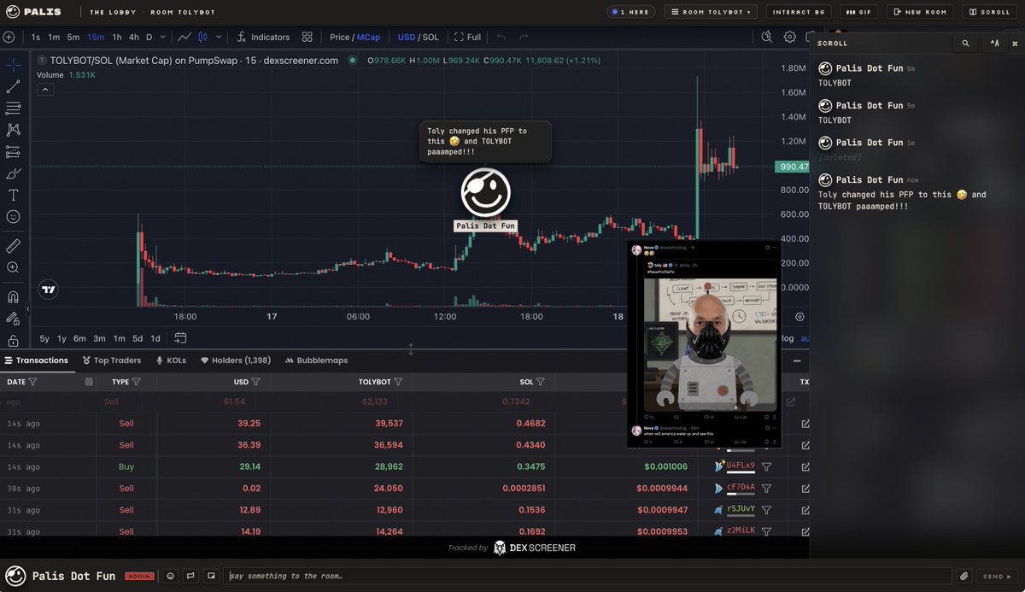Set chart interval to 1s

point(35,37)
